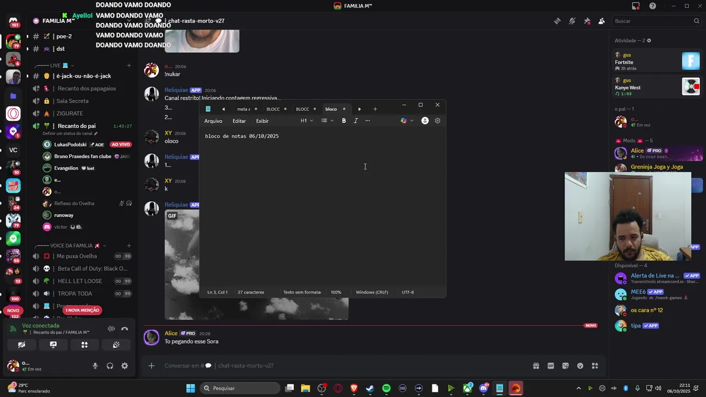706x397 pixels.
Task: Open the attachment plus button in chat
Action: click(151, 366)
